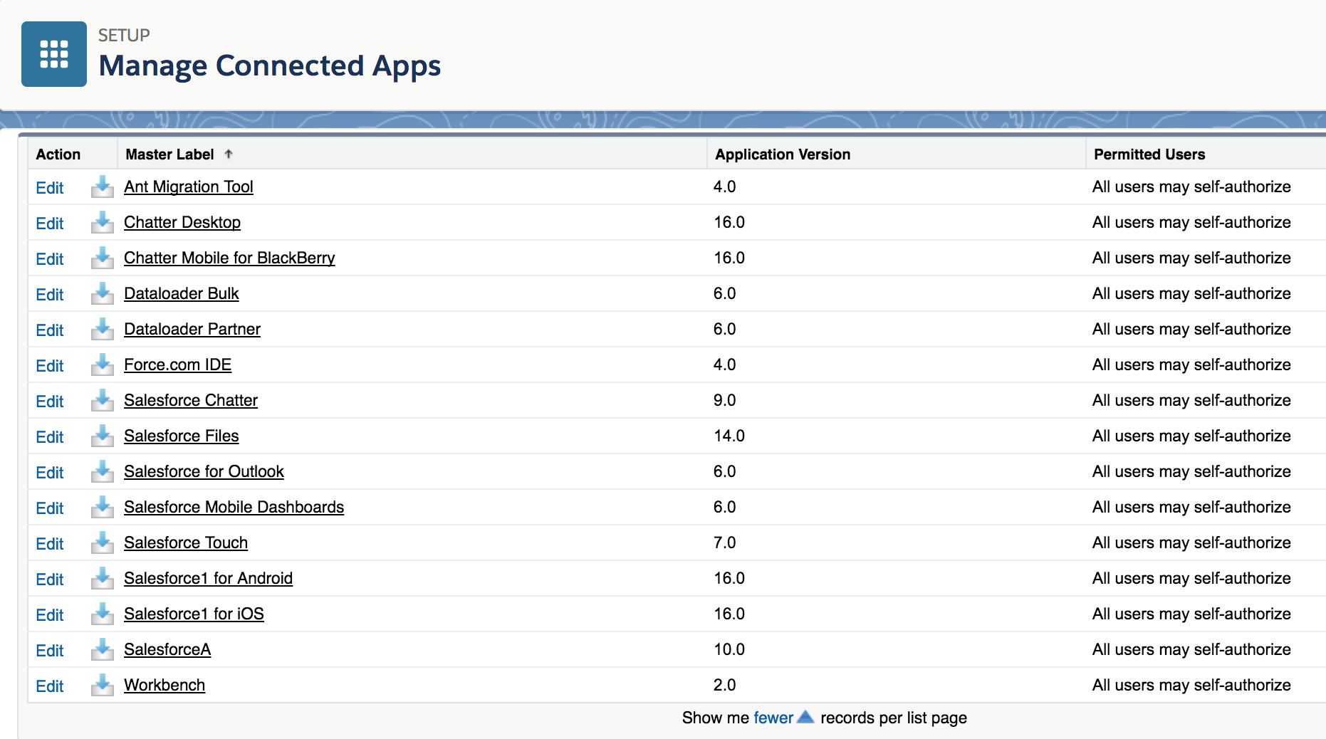Open the Workbench link

[165, 685]
